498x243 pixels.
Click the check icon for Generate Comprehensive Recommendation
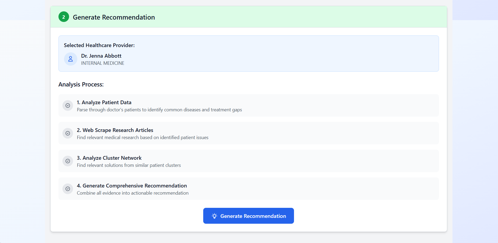click(68, 189)
